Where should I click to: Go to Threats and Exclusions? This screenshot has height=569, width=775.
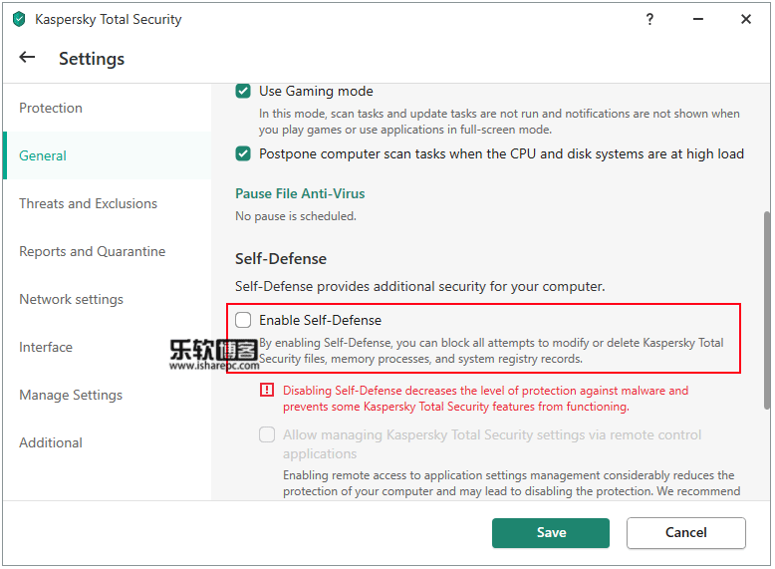pyautogui.click(x=88, y=203)
